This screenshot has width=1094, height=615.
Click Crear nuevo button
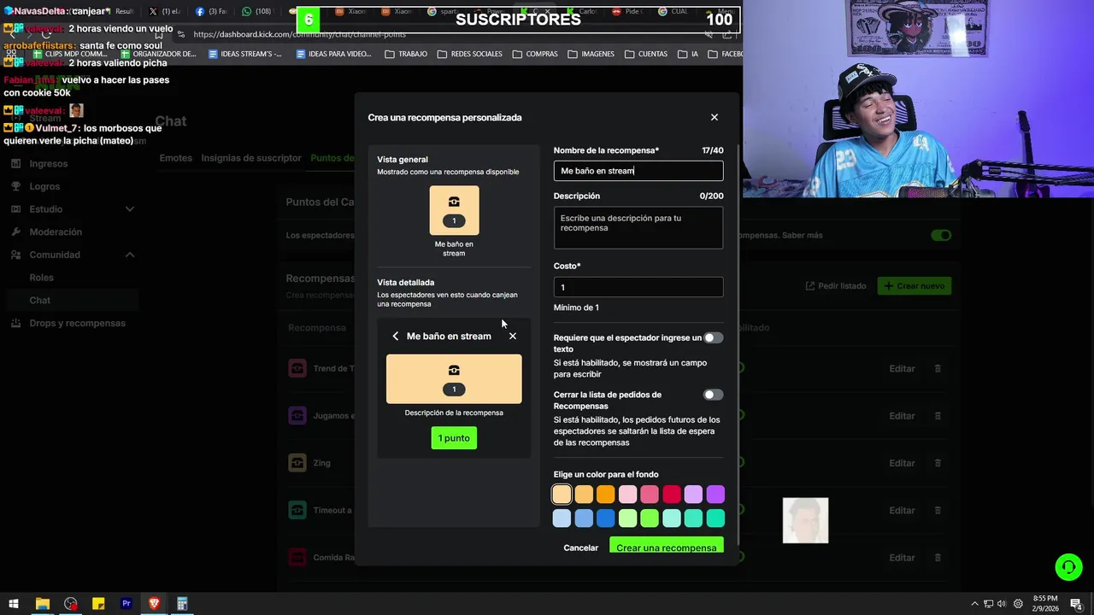pyautogui.click(x=915, y=286)
